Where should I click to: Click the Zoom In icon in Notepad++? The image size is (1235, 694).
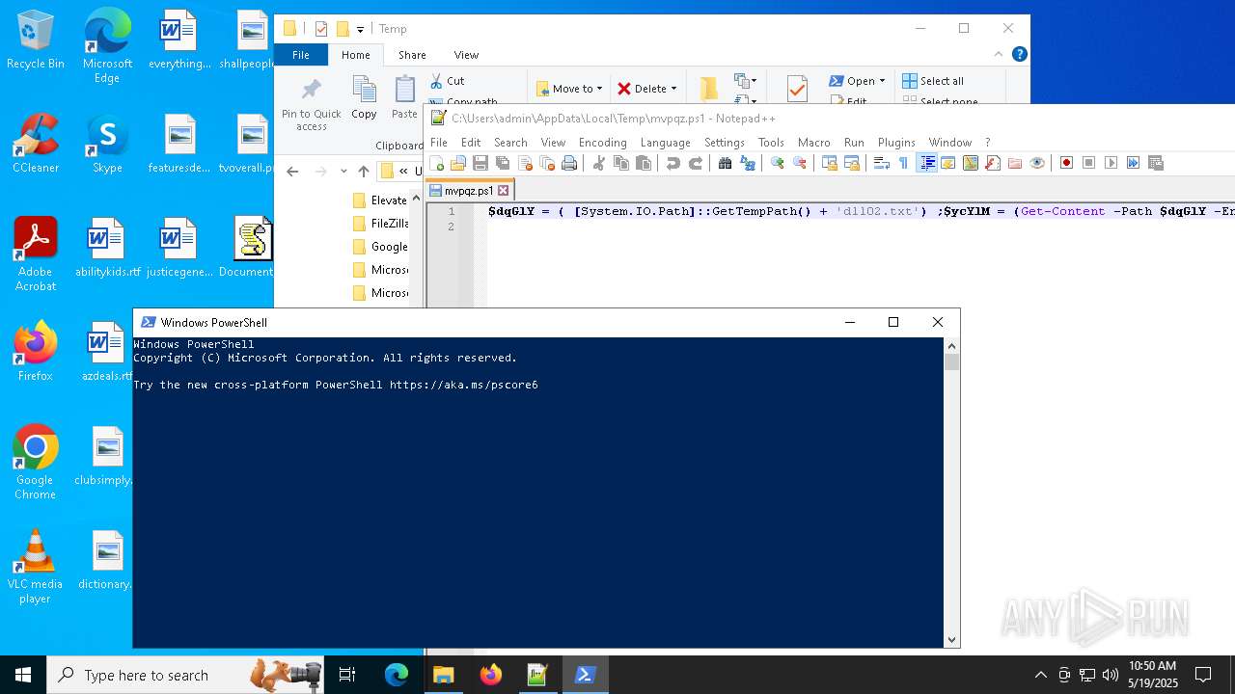[x=777, y=163]
